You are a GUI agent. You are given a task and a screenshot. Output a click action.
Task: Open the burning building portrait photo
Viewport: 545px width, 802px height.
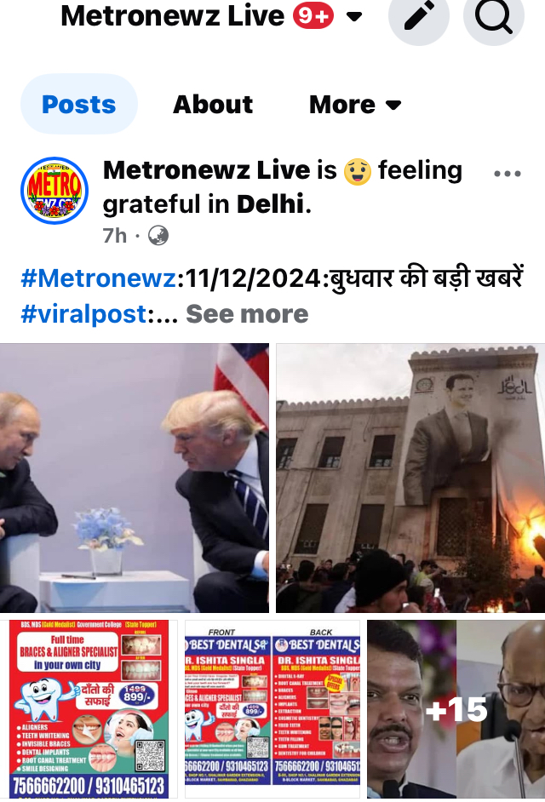point(410,478)
